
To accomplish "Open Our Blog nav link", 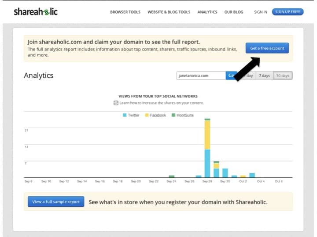I will [234, 12].
